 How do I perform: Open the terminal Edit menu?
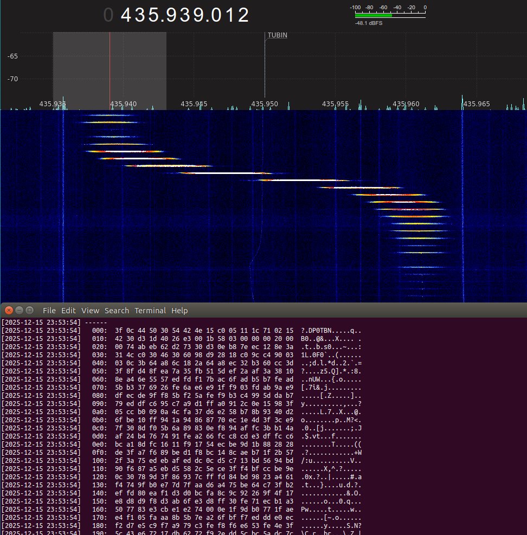click(68, 311)
